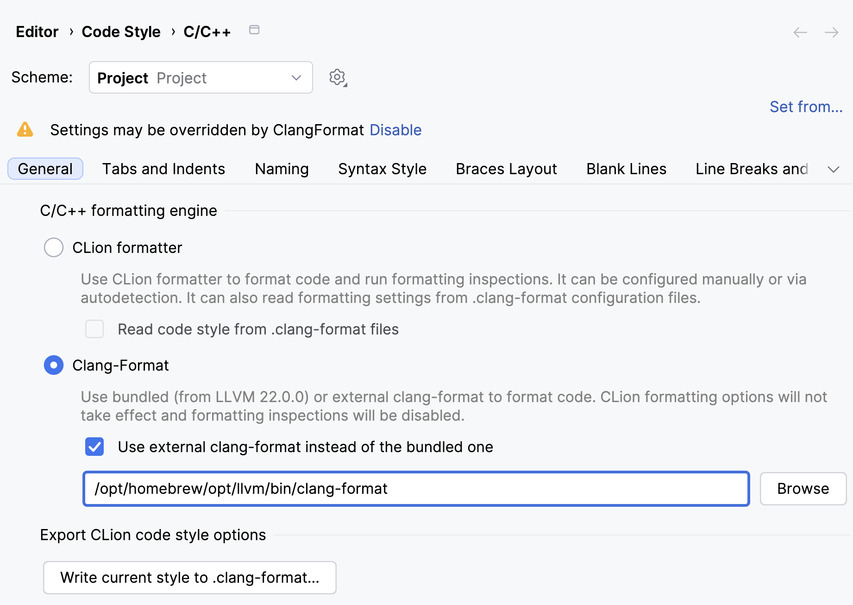This screenshot has width=853, height=605.
Task: Click the 'Export CLion code style options' heading
Action: 153,535
